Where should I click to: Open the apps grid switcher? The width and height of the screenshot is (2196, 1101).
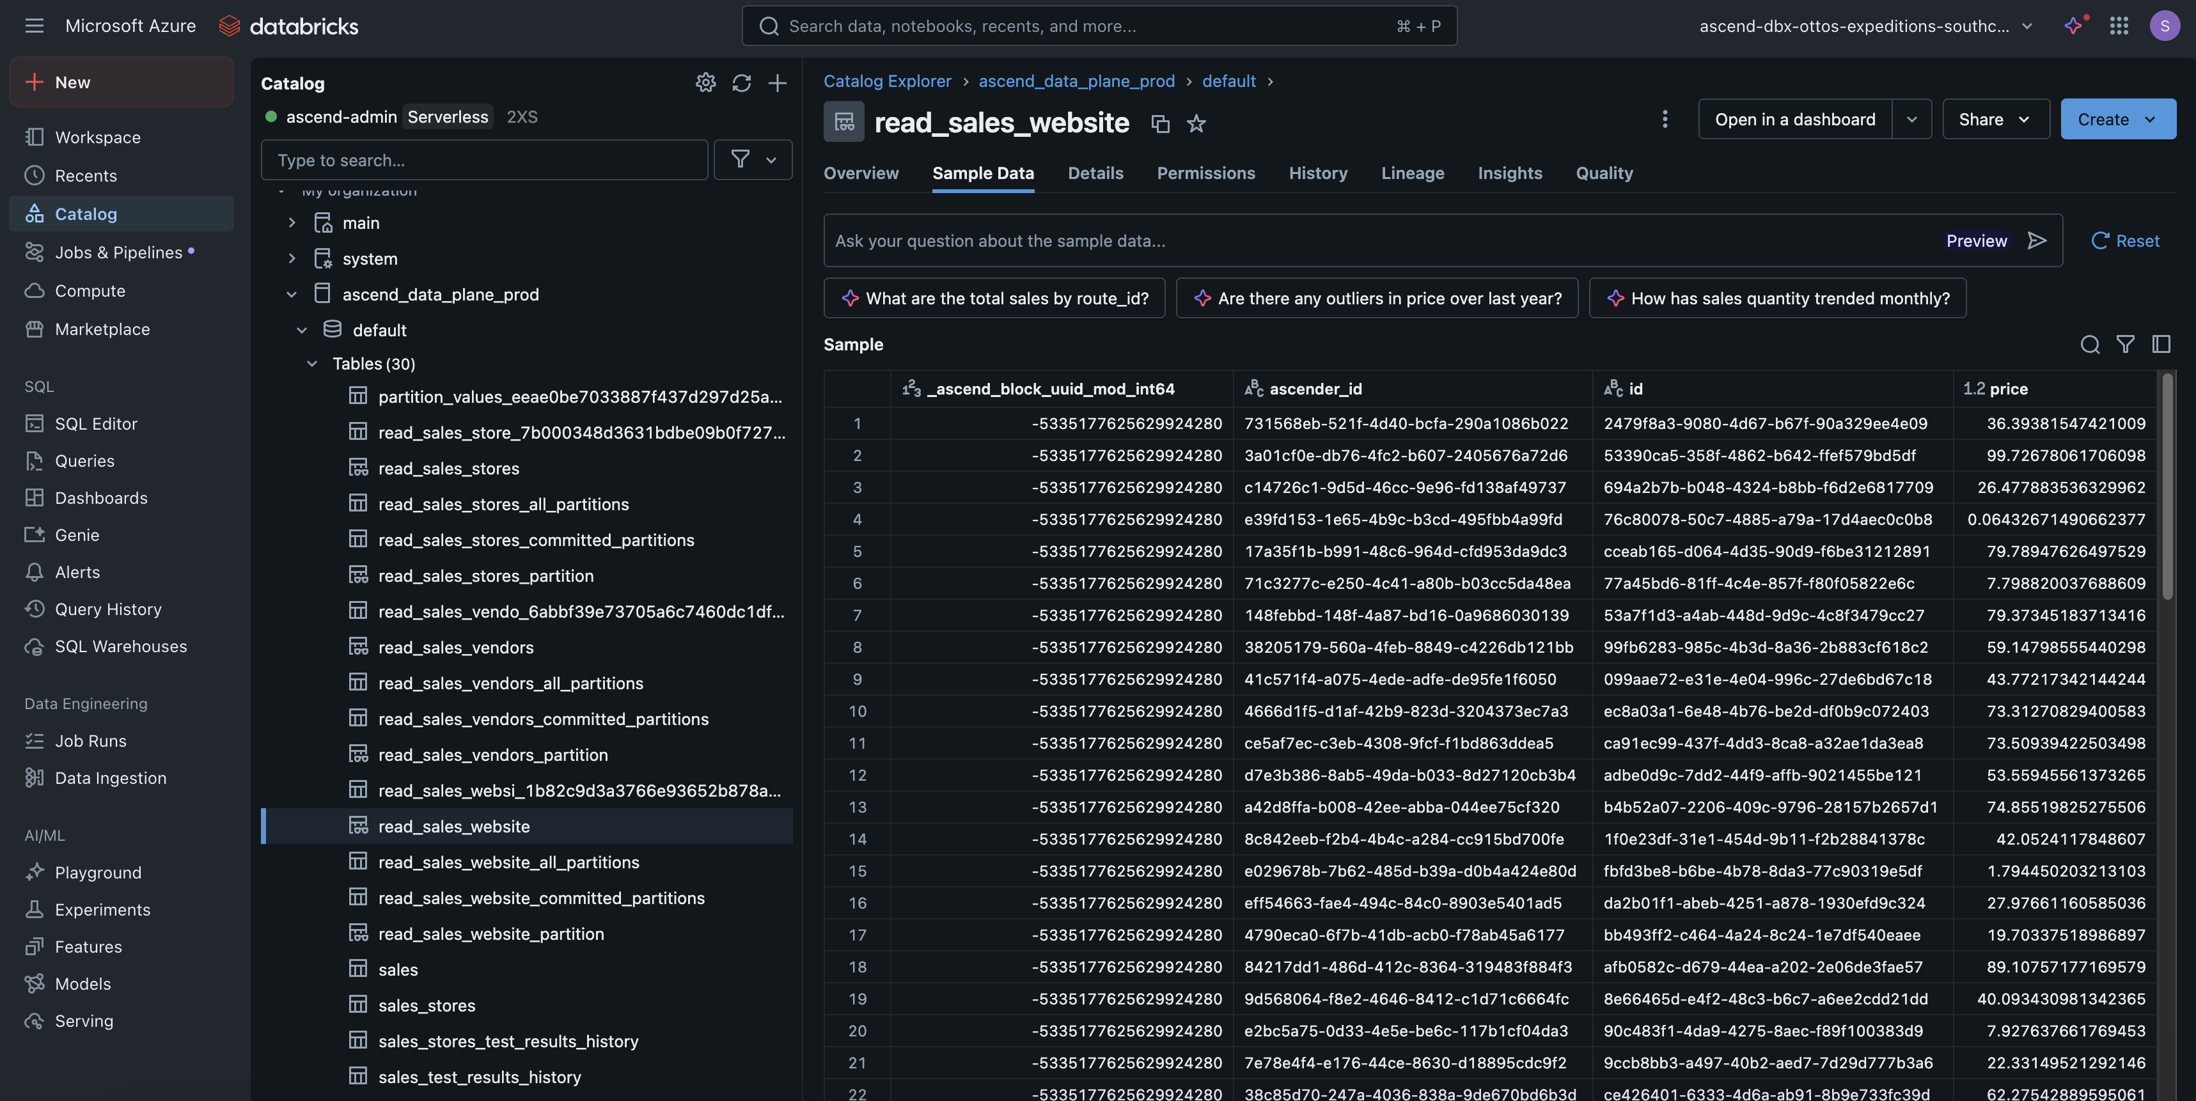pyautogui.click(x=2119, y=26)
